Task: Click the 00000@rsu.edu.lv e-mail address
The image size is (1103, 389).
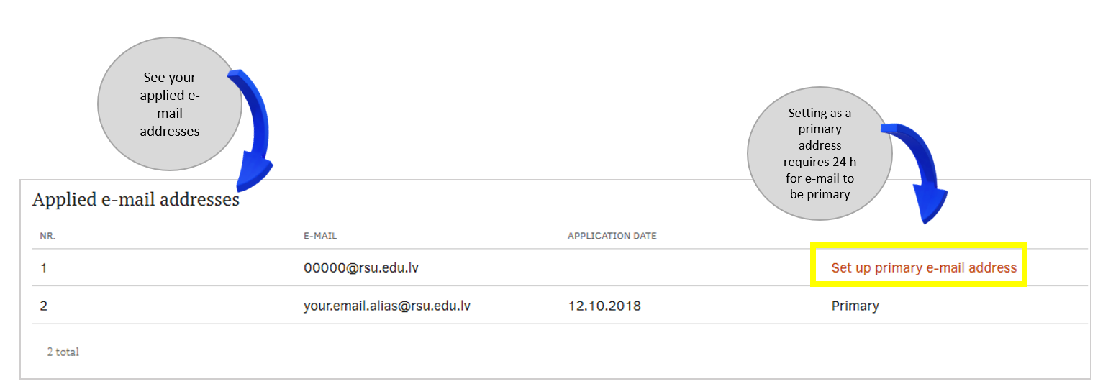Action: click(361, 268)
